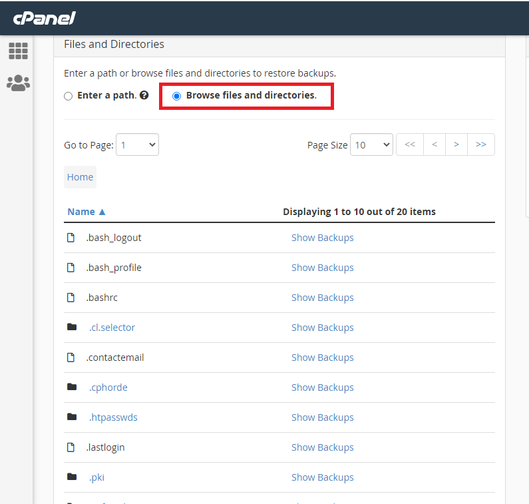This screenshot has width=529, height=504.
Task: Open the User Manager people icon
Action: (18, 83)
